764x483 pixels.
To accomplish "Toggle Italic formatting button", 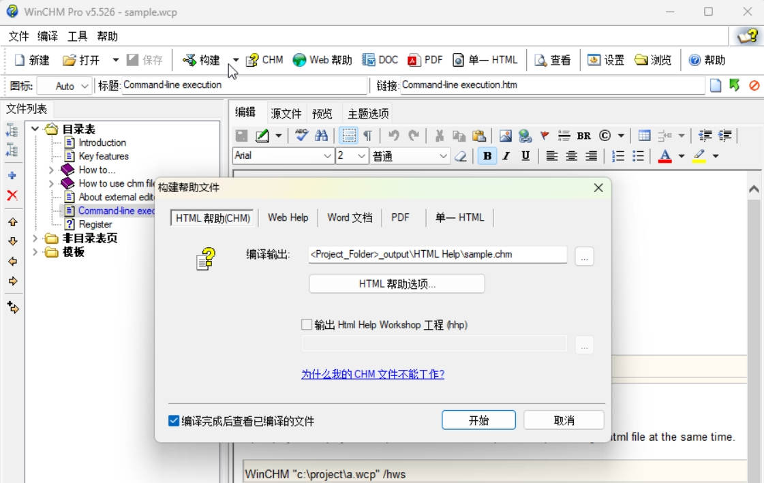I will [x=506, y=156].
